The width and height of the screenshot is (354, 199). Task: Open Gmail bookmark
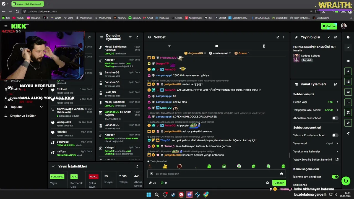point(148,18)
